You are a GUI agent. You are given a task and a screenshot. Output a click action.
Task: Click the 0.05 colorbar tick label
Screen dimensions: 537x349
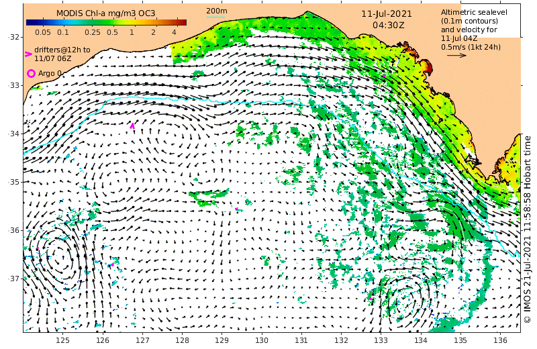click(x=43, y=32)
